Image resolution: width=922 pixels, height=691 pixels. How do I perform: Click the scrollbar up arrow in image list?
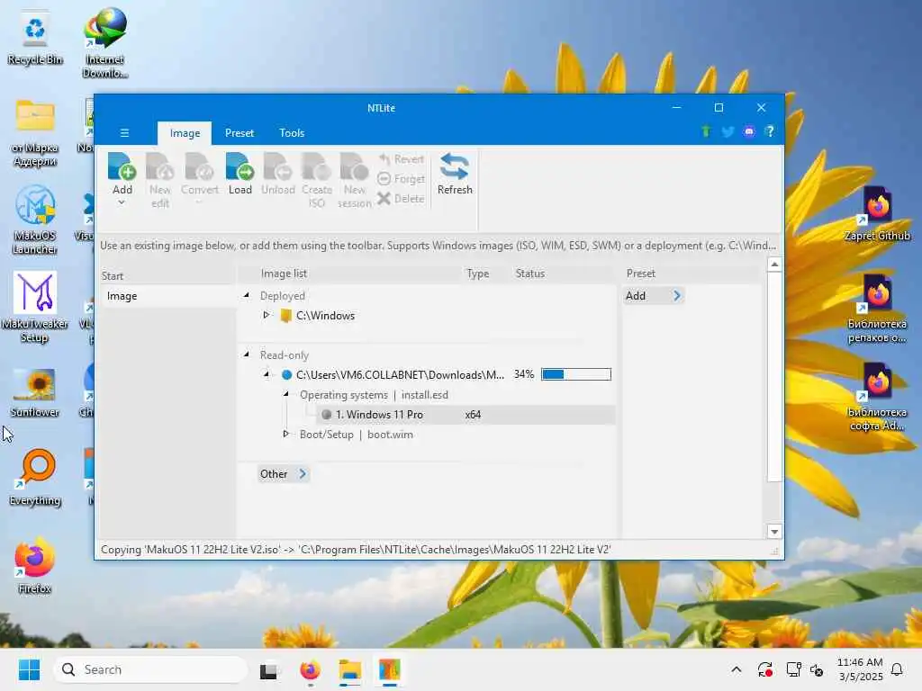click(774, 265)
